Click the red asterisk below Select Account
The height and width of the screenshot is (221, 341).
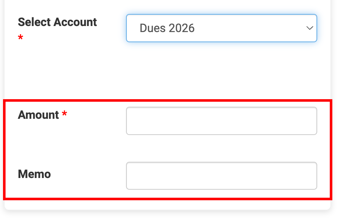point(20,38)
